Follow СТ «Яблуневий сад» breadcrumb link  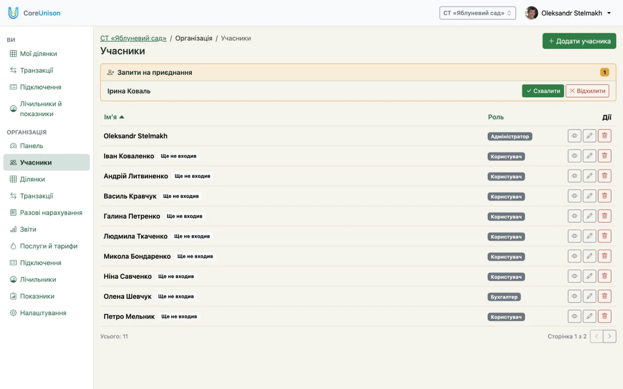tap(133, 38)
